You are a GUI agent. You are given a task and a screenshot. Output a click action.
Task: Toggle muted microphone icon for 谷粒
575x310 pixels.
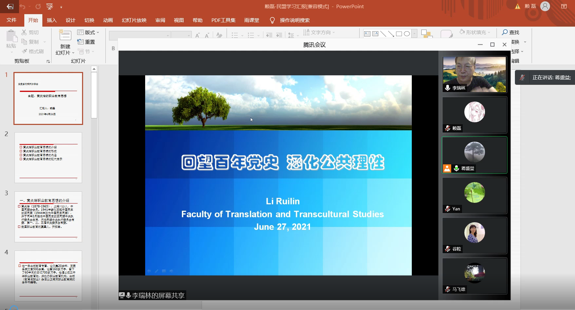[x=447, y=249]
